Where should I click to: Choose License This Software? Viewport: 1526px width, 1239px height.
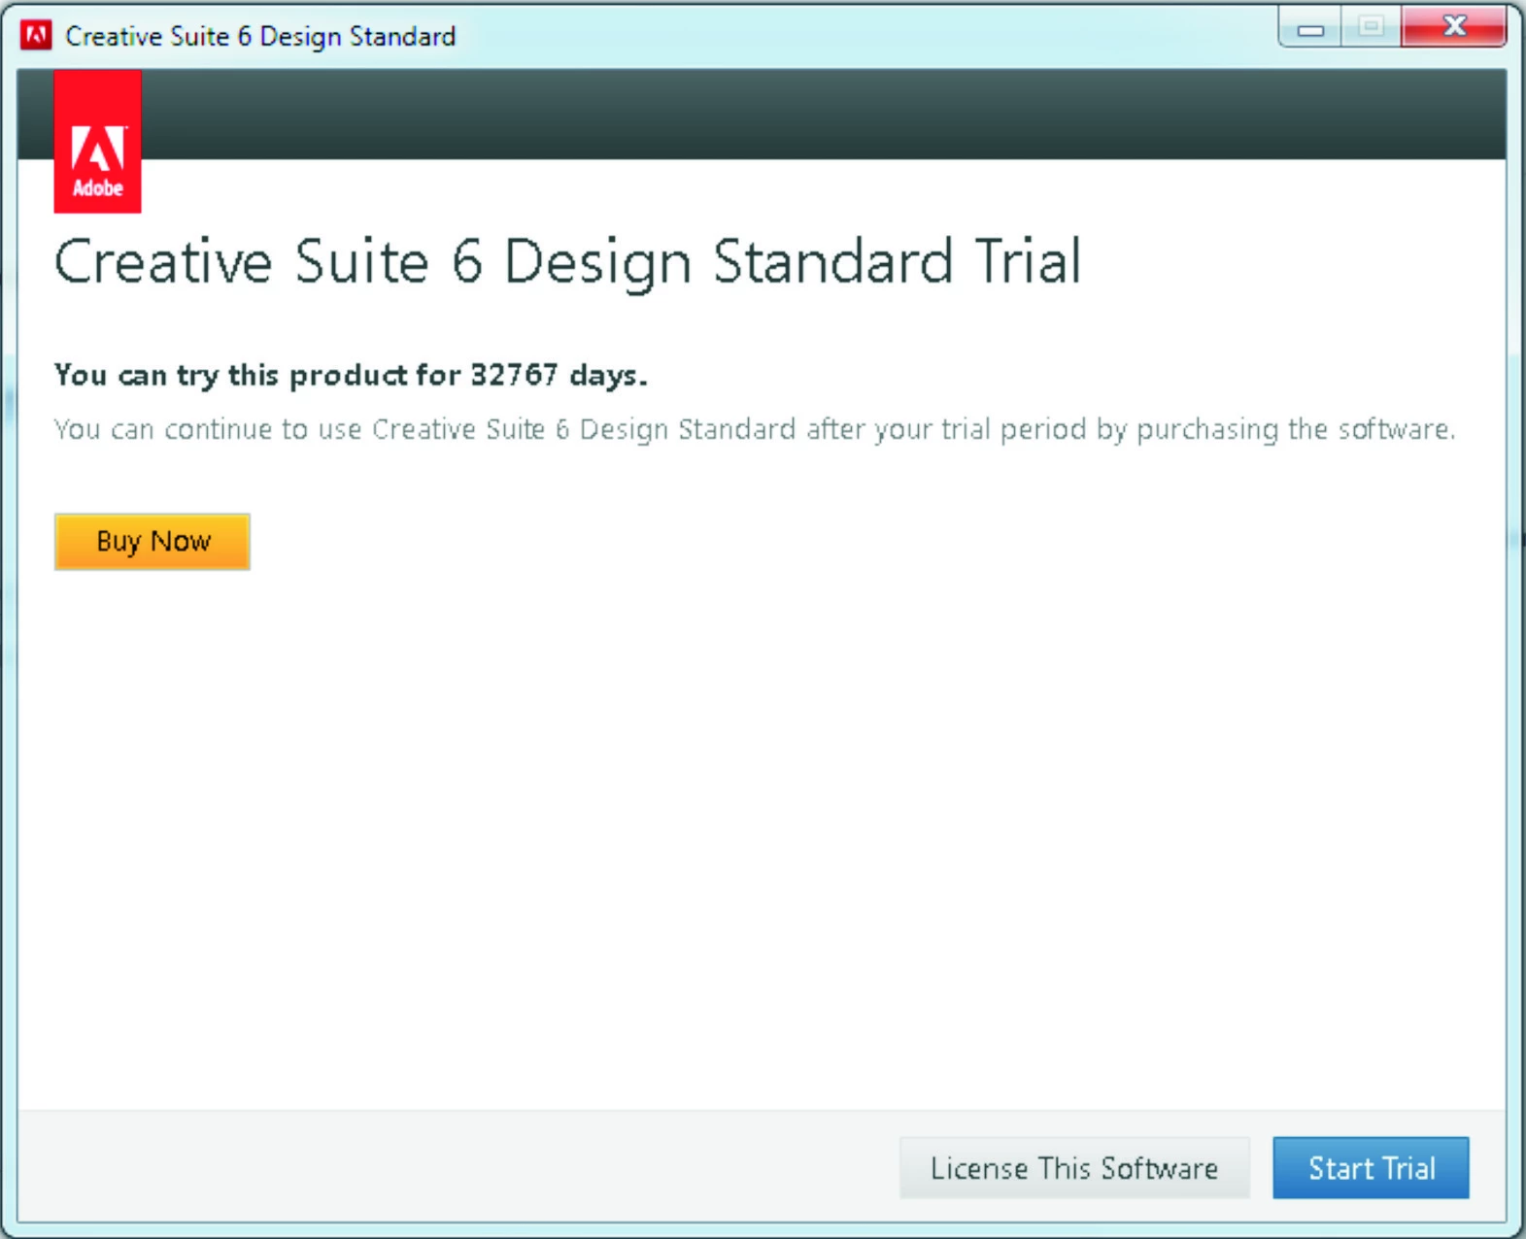1074,1167
